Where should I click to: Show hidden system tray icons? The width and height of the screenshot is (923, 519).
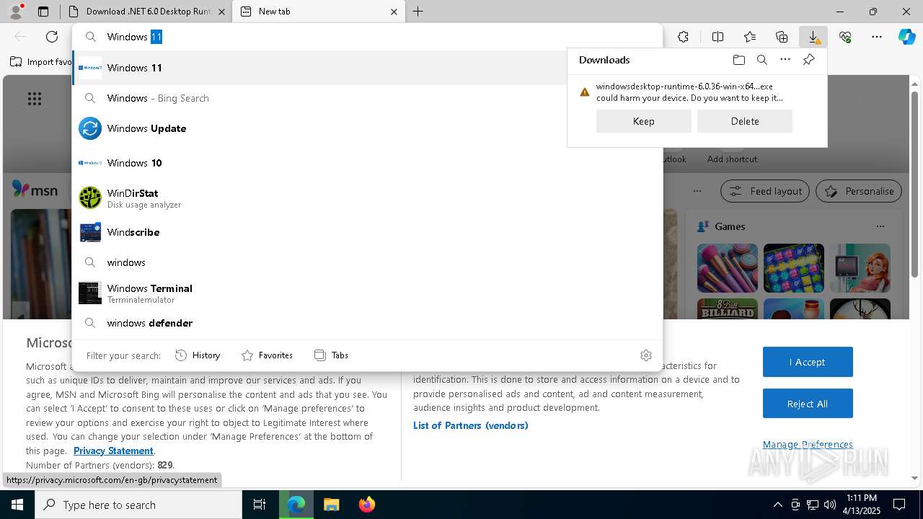777,505
